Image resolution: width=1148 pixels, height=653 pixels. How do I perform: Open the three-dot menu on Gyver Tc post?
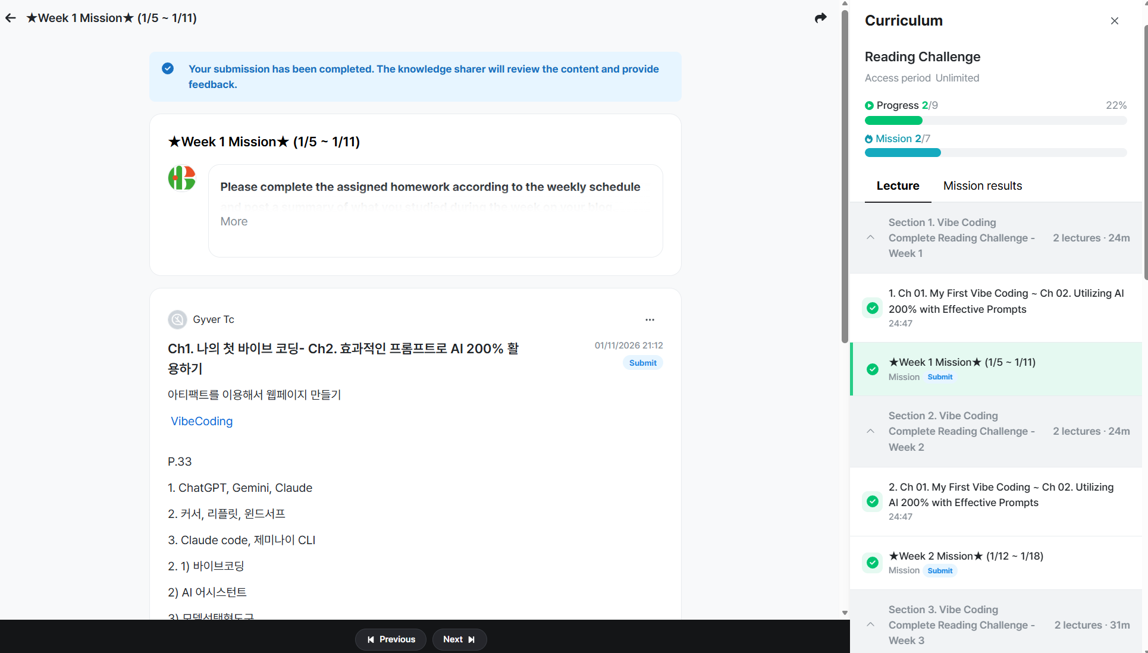tap(650, 320)
